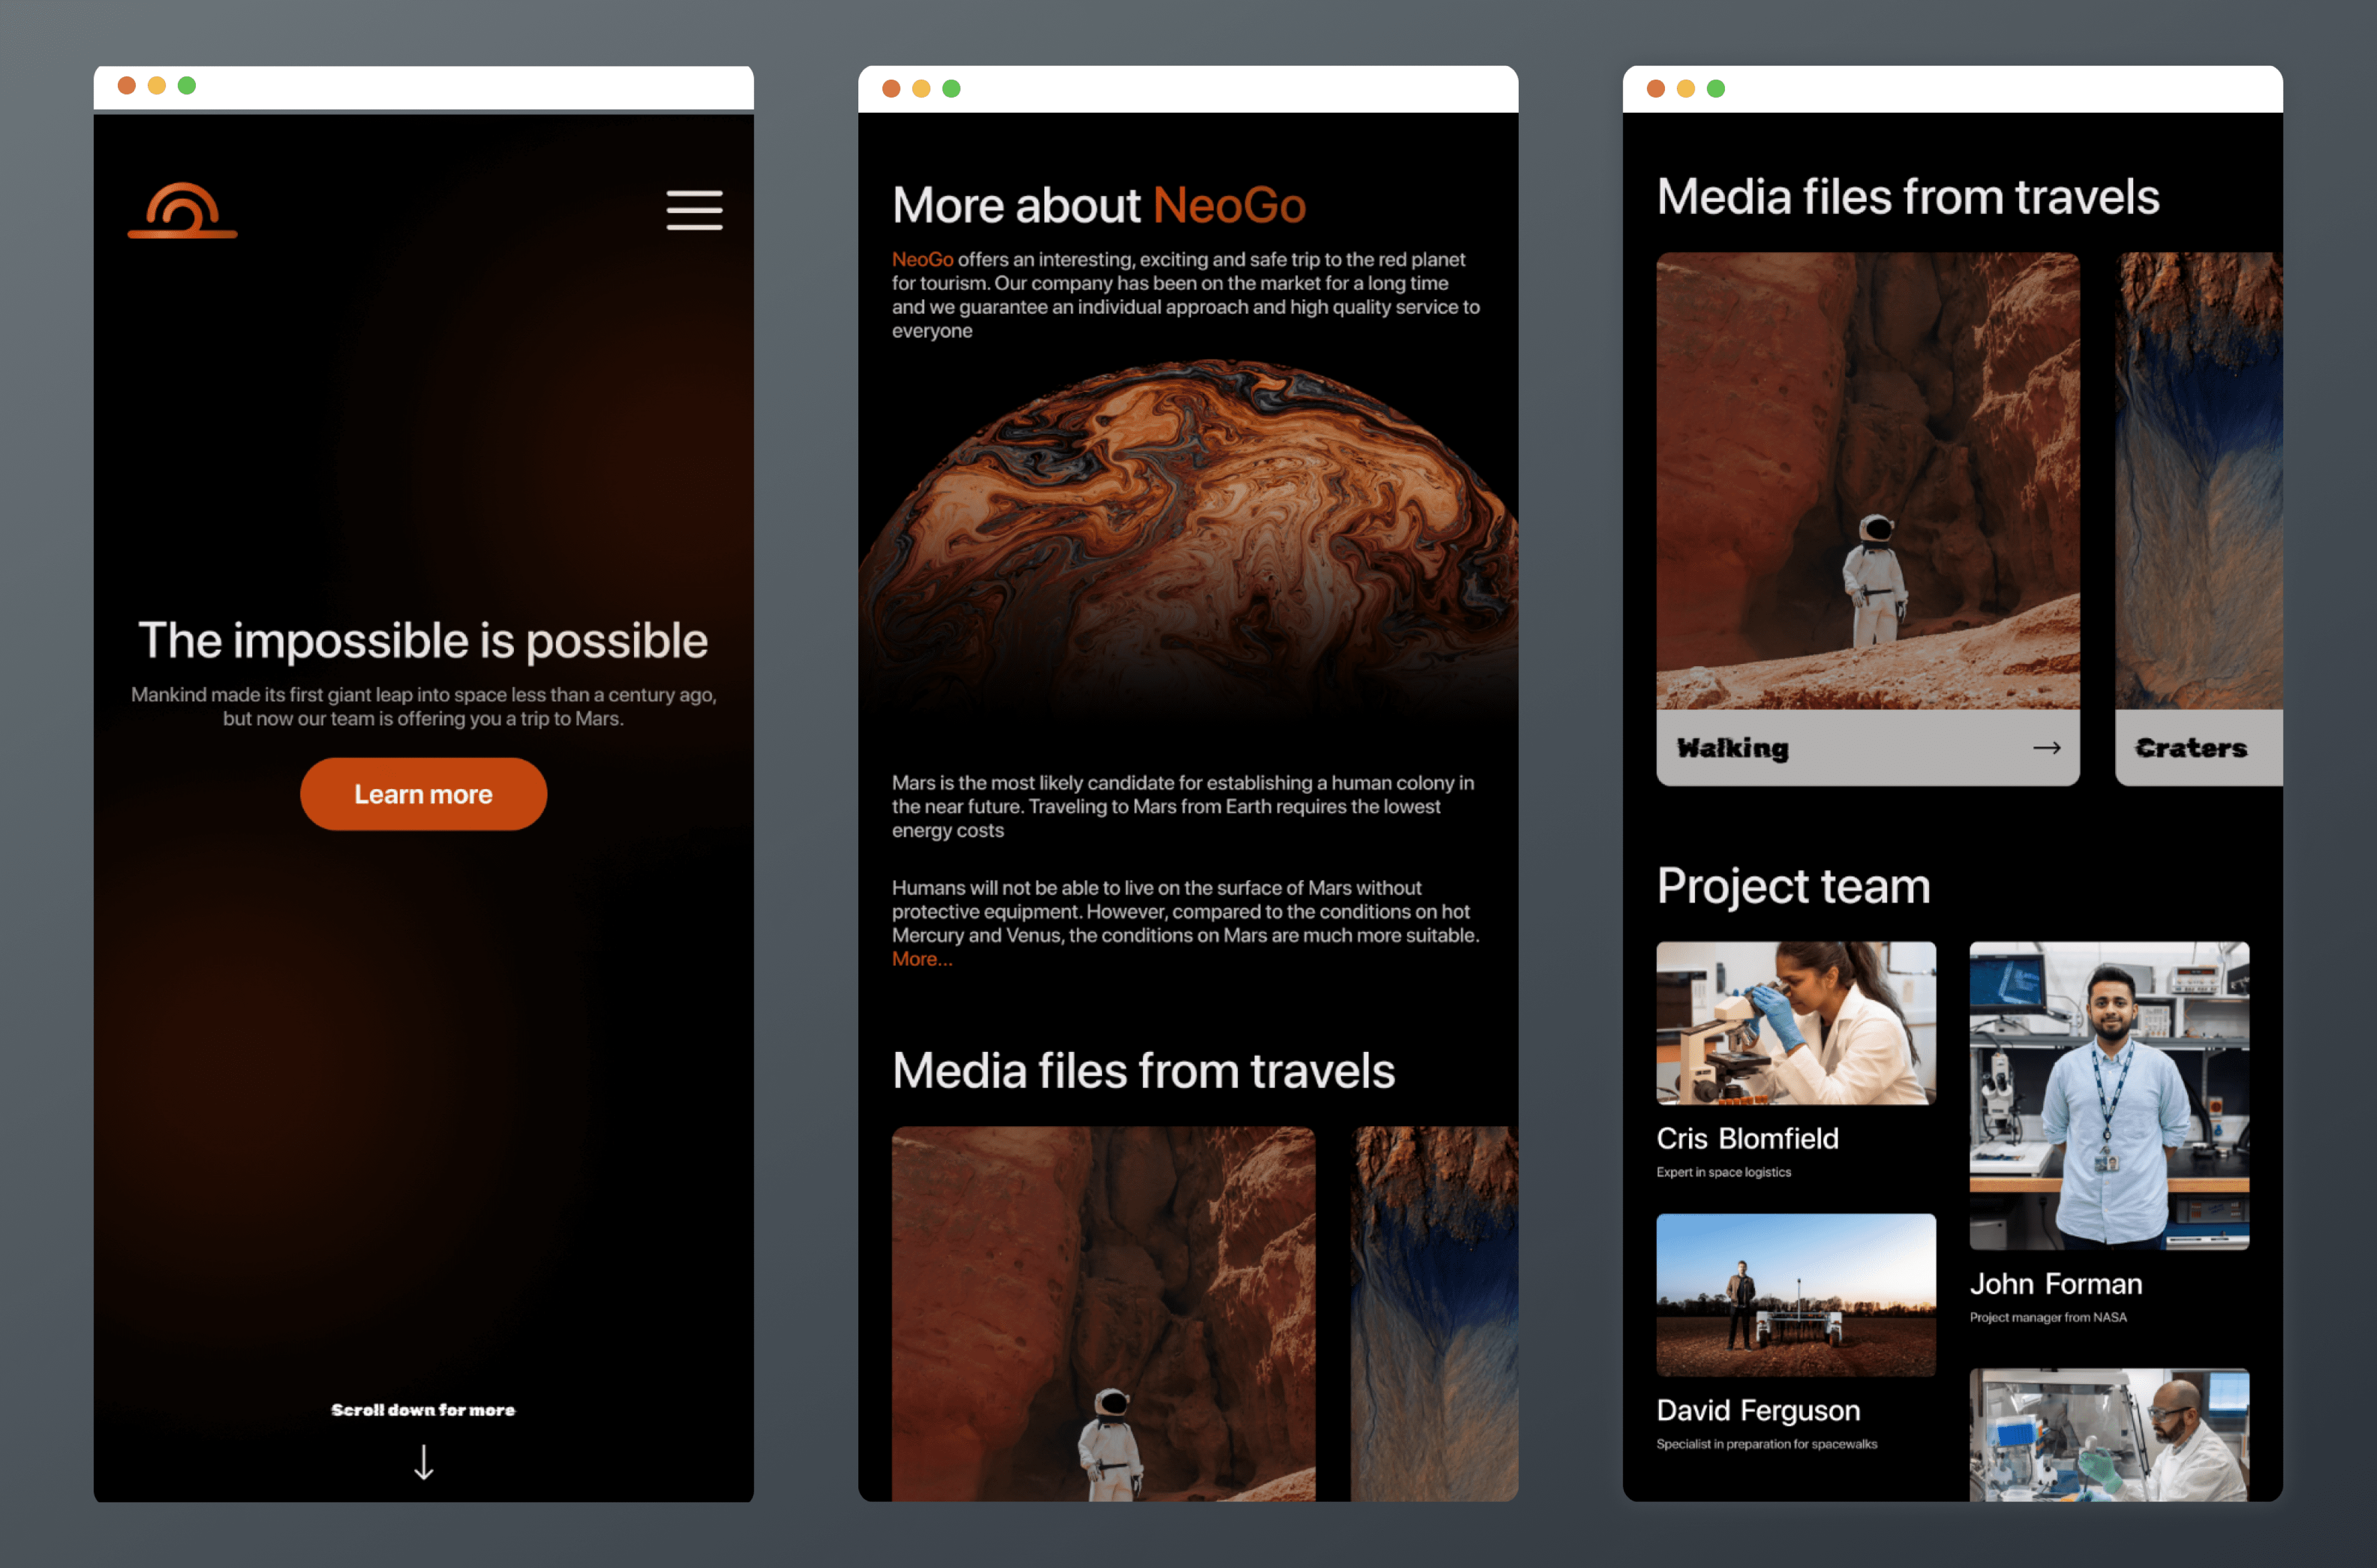Click the name Cris Blomfield

1747,1138
